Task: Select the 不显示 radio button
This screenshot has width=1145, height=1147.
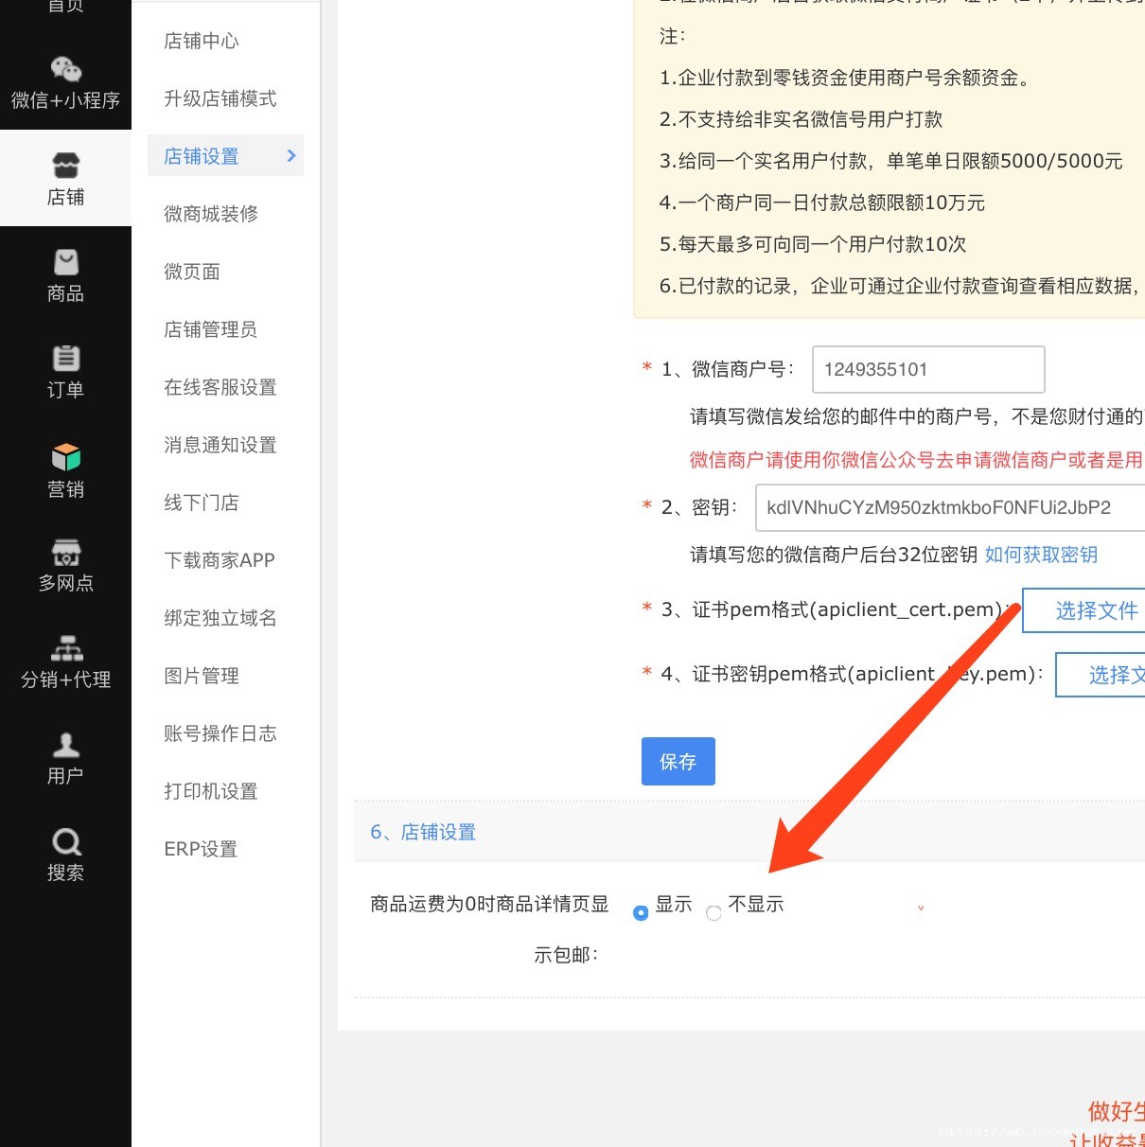Action: pyautogui.click(x=713, y=912)
